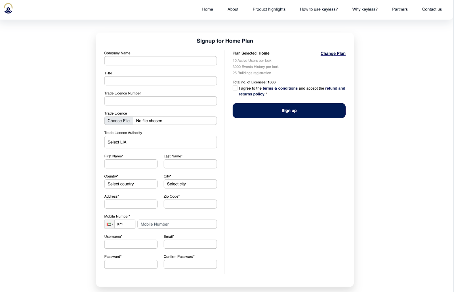Go to Home in the navigation bar
Image resolution: width=454 pixels, height=292 pixels.
208,9
